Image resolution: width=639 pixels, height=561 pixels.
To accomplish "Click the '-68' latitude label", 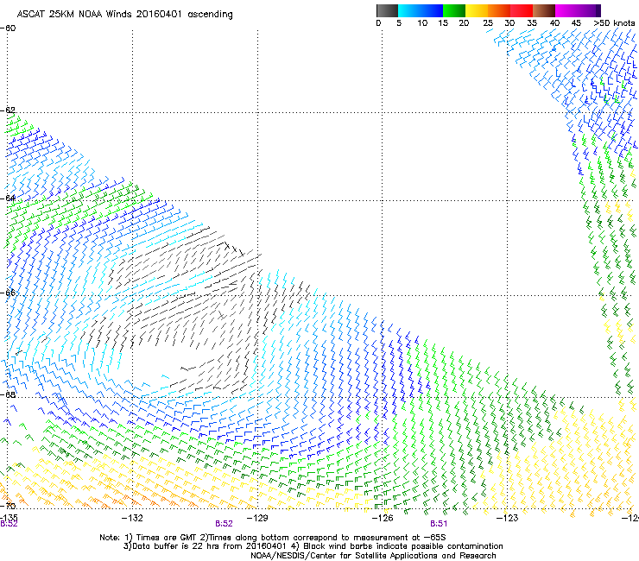I will click(8, 394).
